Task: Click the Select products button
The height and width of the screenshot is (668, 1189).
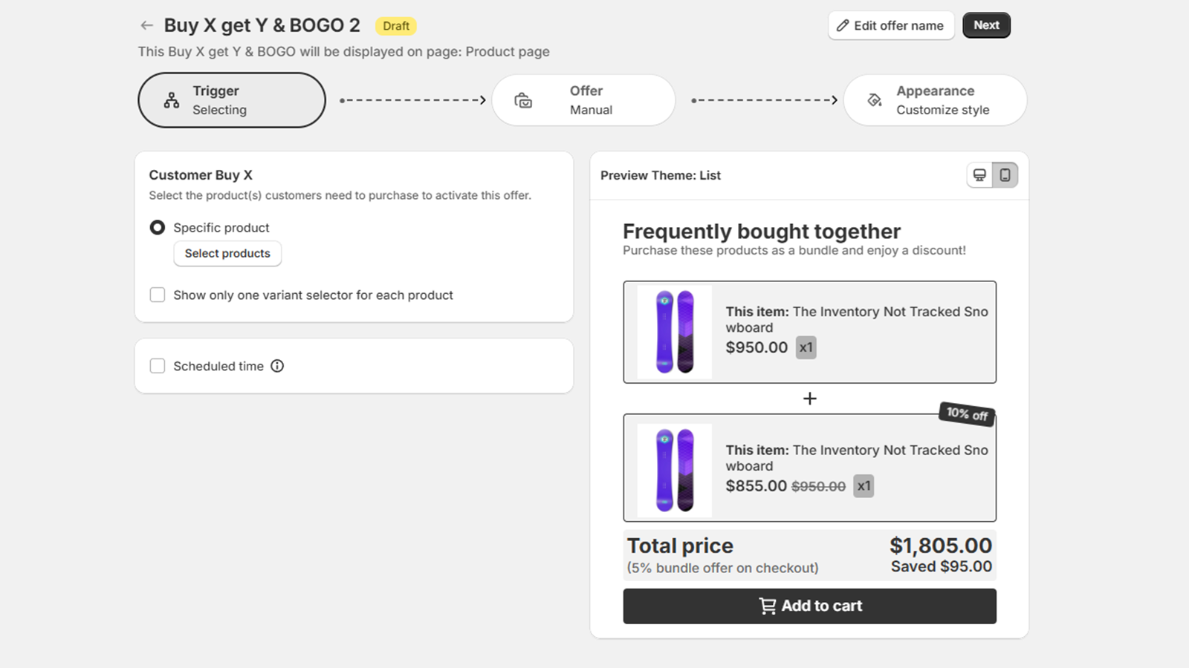Action: click(x=227, y=254)
